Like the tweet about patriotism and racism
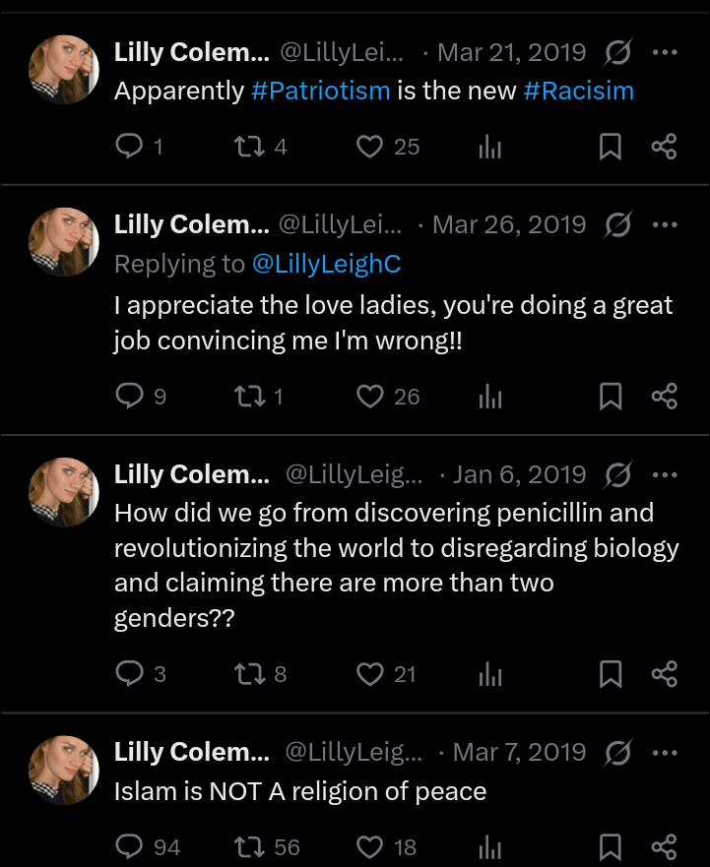Image resolution: width=710 pixels, height=867 pixels. click(369, 147)
